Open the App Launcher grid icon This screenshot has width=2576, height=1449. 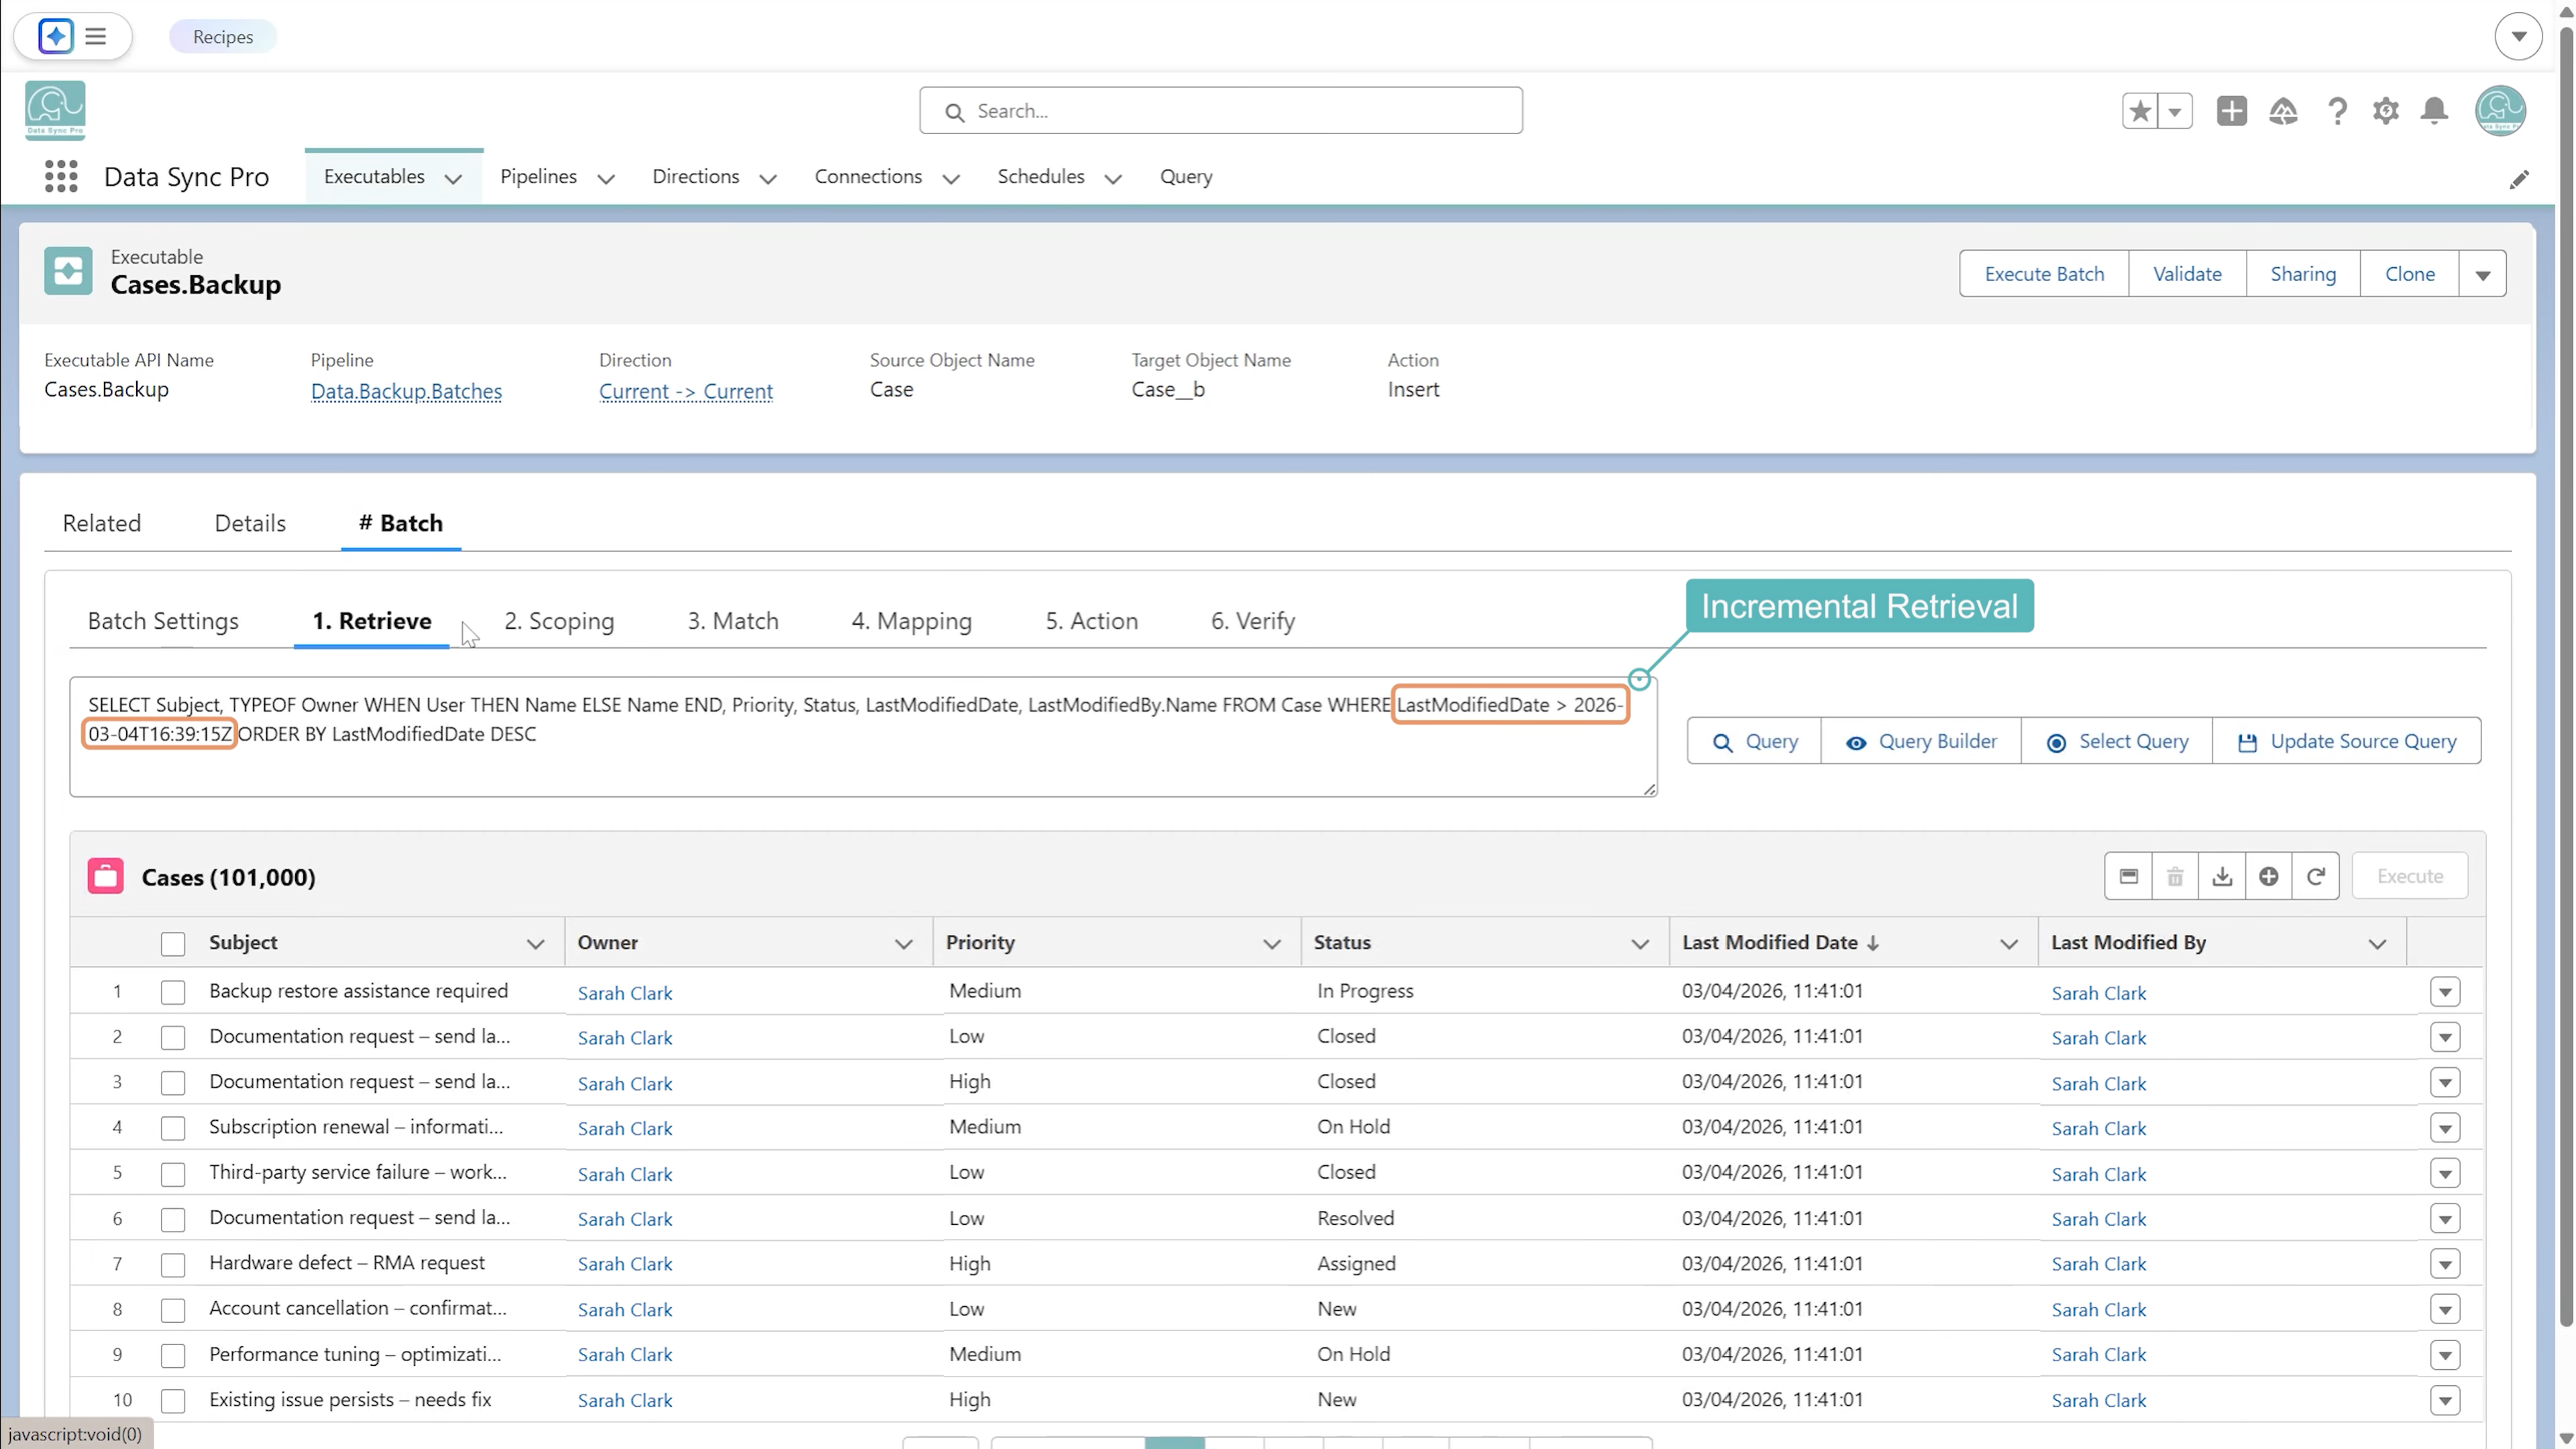[x=61, y=177]
